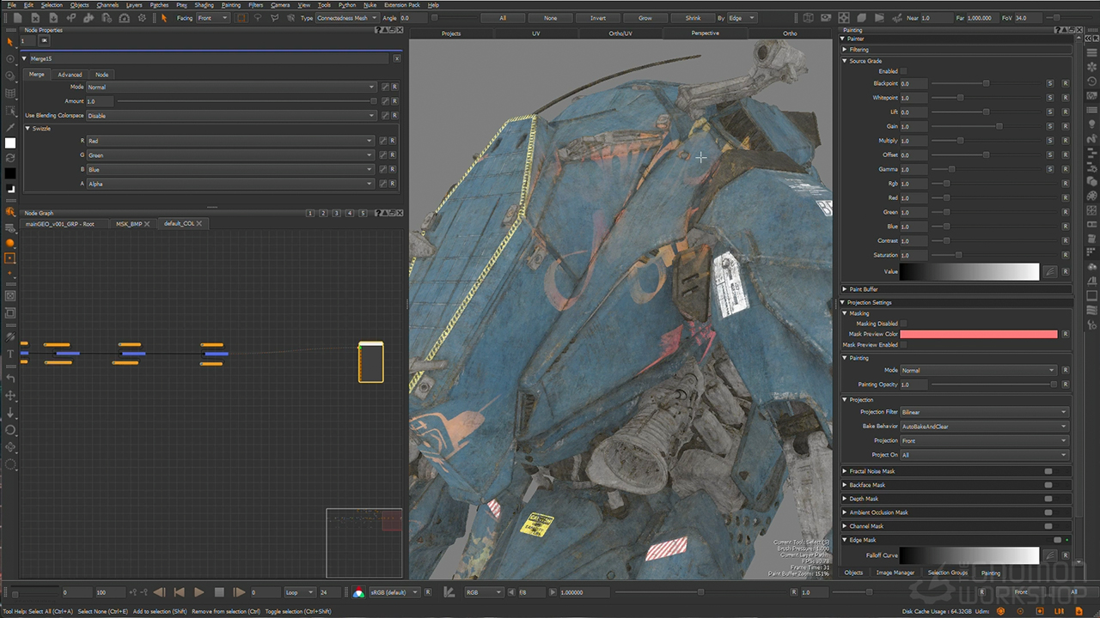Screen dimensions: 1100x618
Task: Click the Mask Preview Color swatch
Action: [978, 334]
